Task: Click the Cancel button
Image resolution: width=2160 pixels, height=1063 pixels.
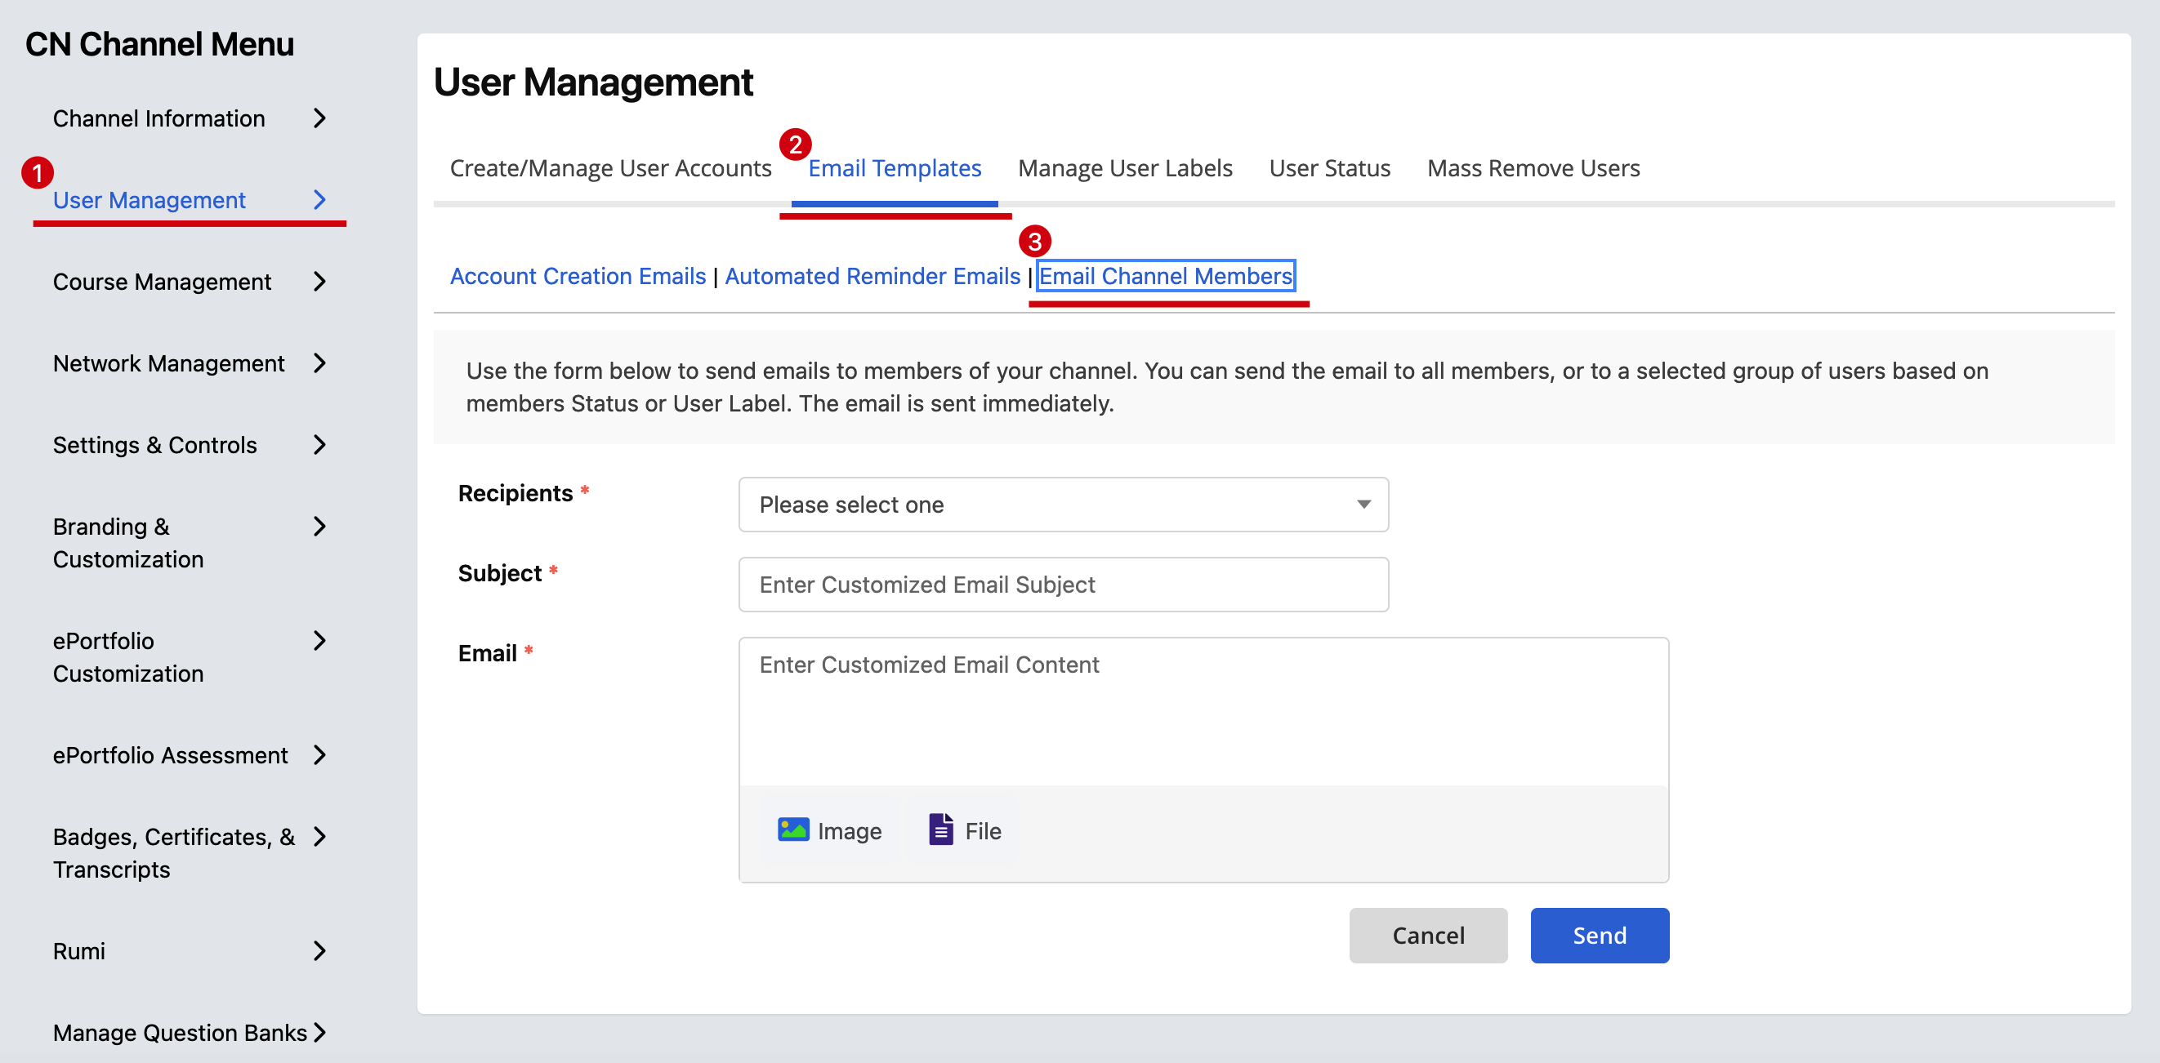Action: pyautogui.click(x=1428, y=935)
